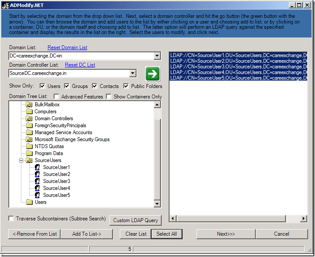
Task: Open the Domain Controller List dropdown
Action: 132,73
